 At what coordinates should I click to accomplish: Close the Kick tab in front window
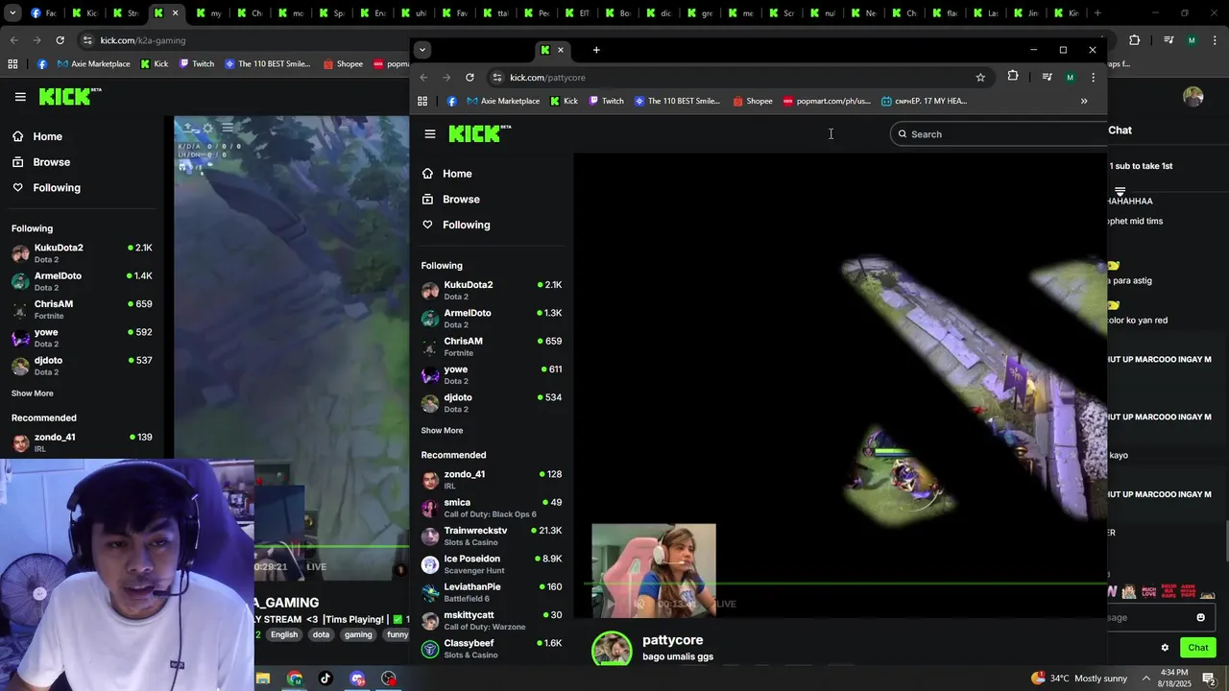click(x=561, y=50)
